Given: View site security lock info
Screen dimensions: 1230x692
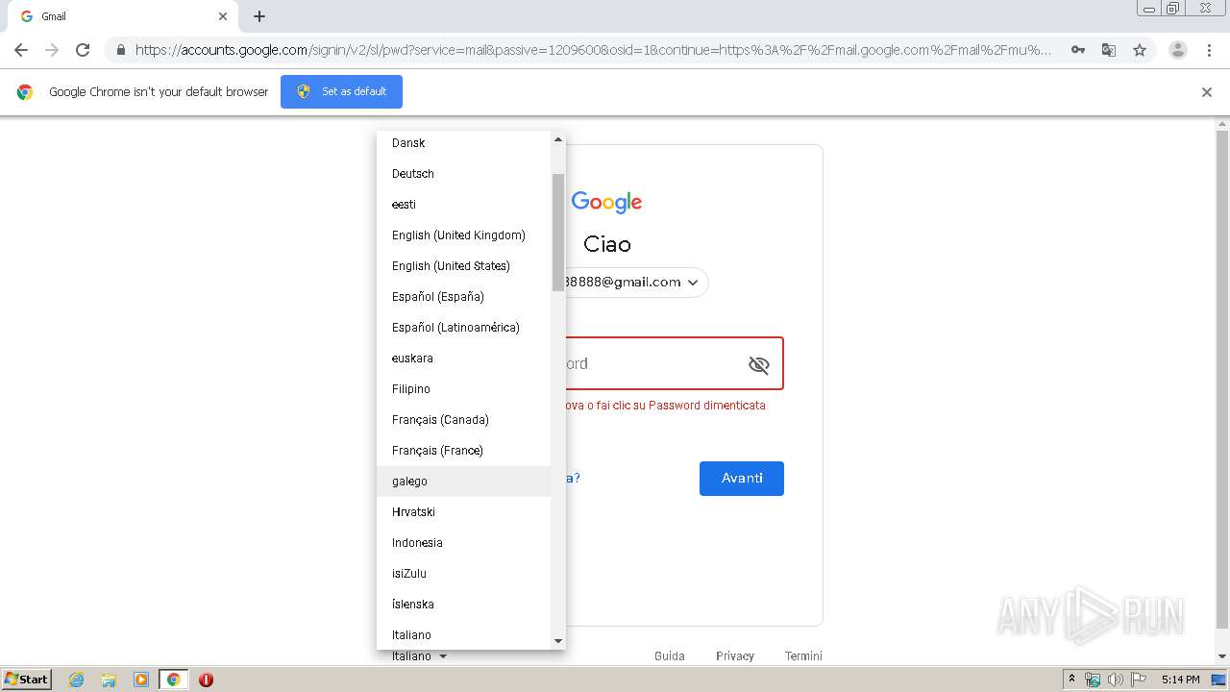Looking at the screenshot, I should (120, 50).
